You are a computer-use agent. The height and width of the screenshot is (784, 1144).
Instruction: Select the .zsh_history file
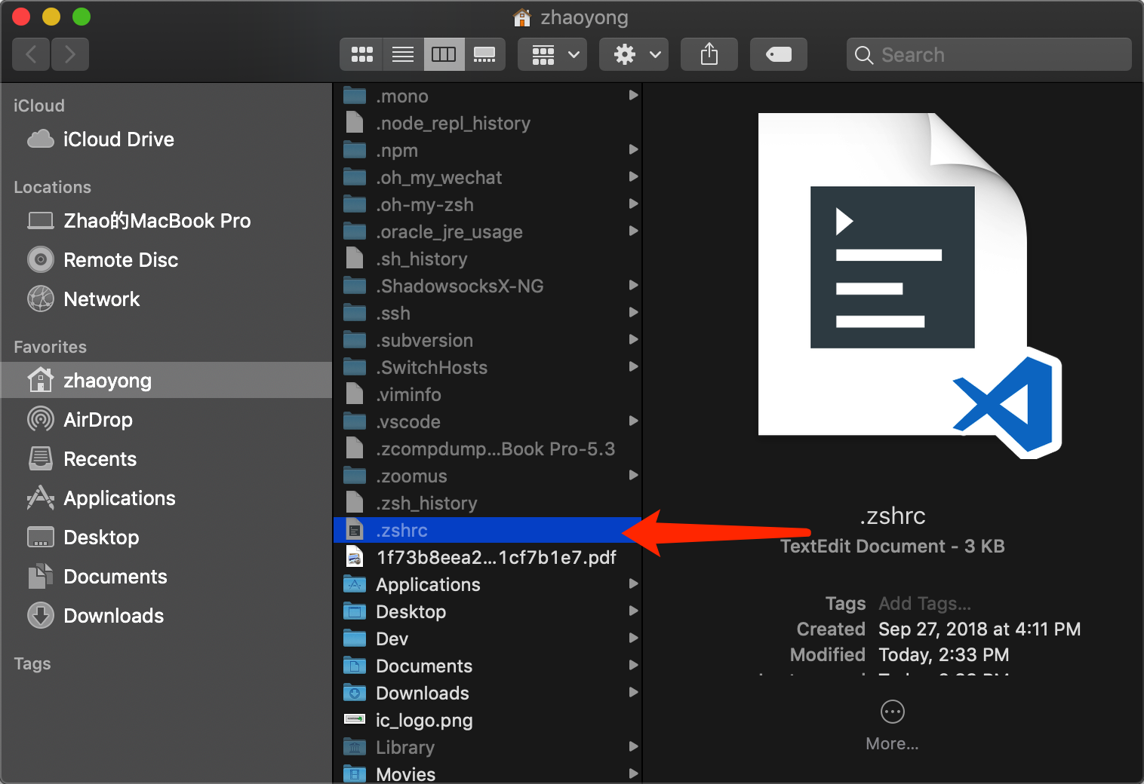426,503
